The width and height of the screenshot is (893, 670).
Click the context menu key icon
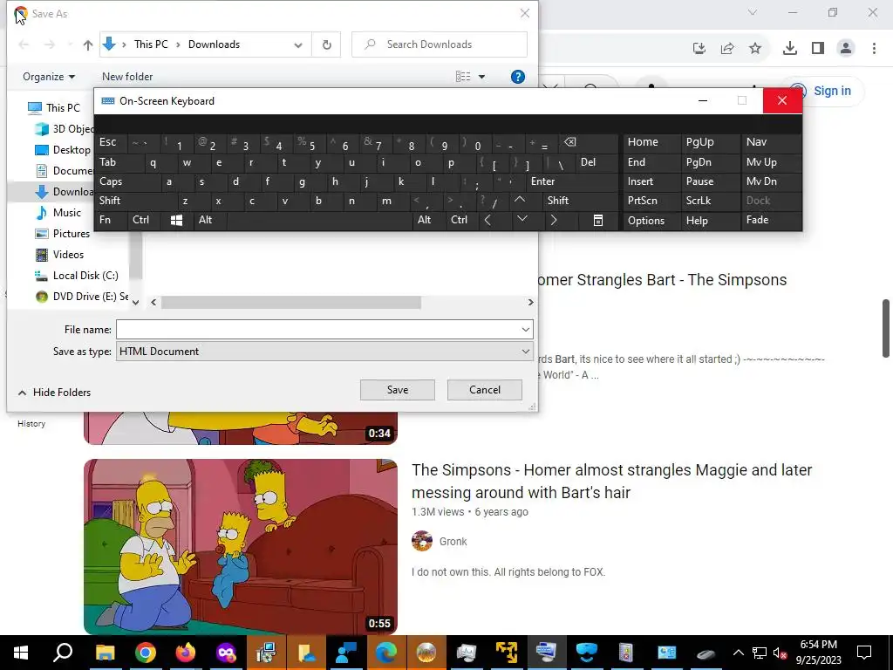coord(597,220)
